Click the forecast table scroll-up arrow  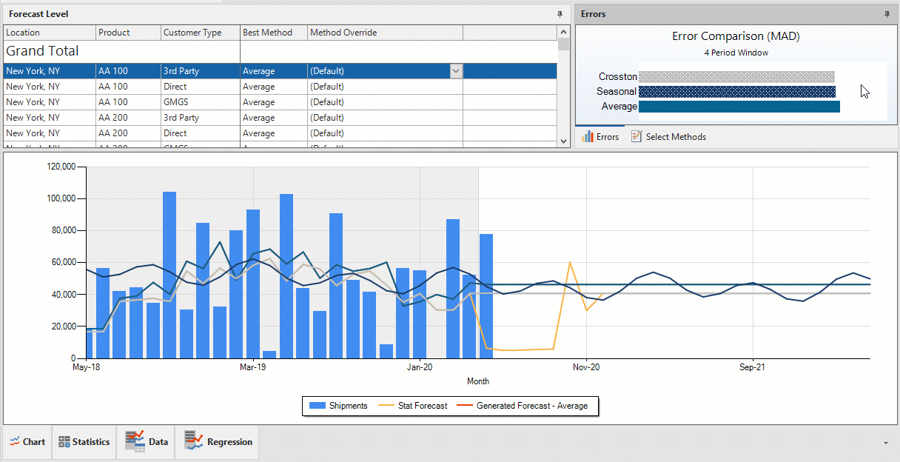(564, 32)
